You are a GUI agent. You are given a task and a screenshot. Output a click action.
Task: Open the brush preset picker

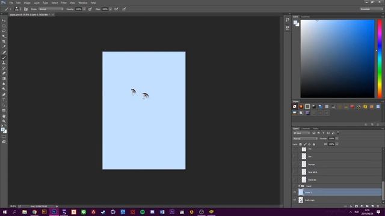(17, 9)
